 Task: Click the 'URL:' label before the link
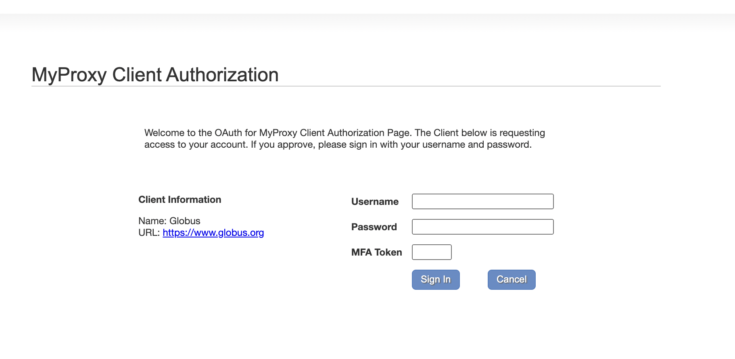click(149, 233)
